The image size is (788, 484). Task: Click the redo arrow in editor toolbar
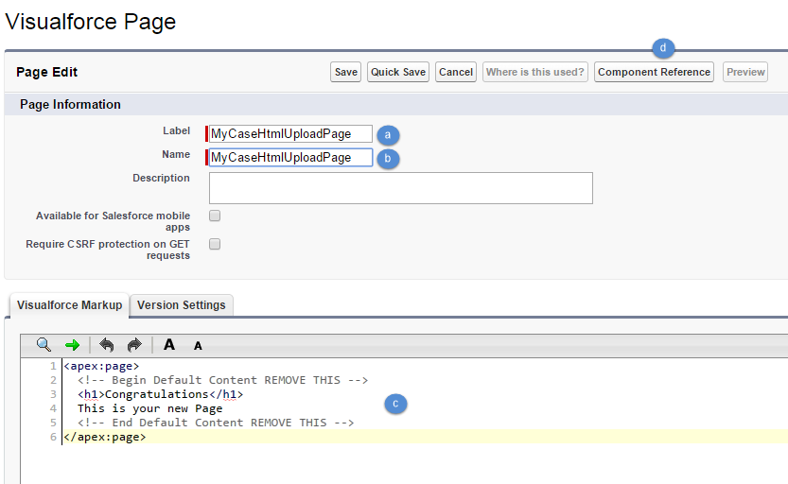134,345
